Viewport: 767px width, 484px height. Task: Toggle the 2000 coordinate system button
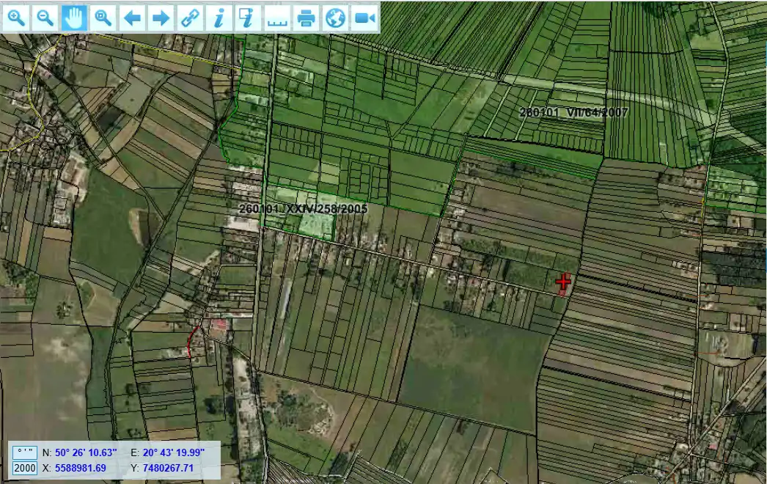24,468
